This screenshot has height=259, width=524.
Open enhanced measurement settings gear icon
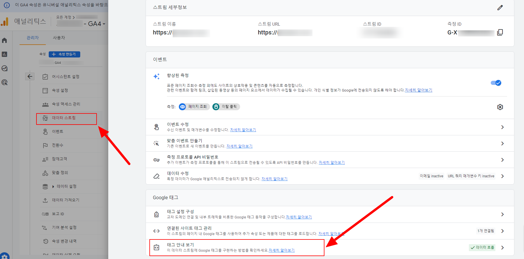point(500,107)
